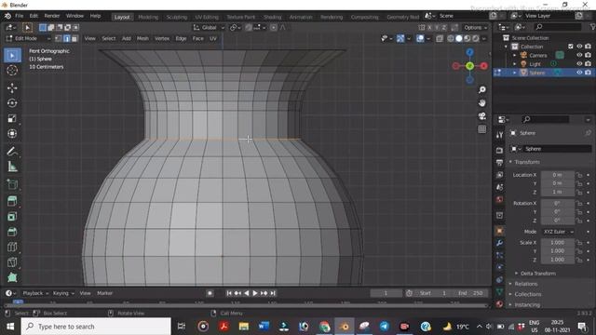Open the File menu
Screen dimensions: 596x335
click(x=19, y=16)
